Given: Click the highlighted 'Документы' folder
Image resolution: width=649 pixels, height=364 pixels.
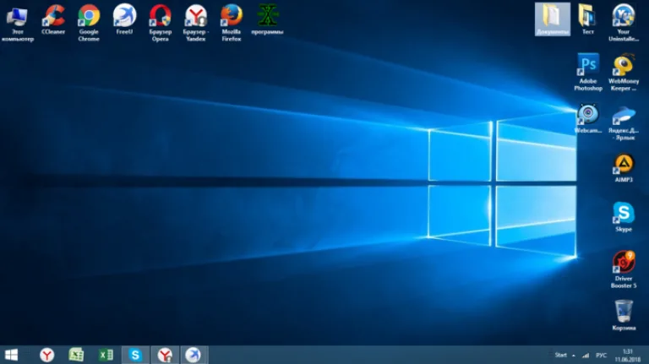Looking at the screenshot, I should click(552, 19).
